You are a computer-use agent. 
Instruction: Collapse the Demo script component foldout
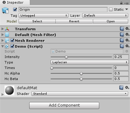3,46
